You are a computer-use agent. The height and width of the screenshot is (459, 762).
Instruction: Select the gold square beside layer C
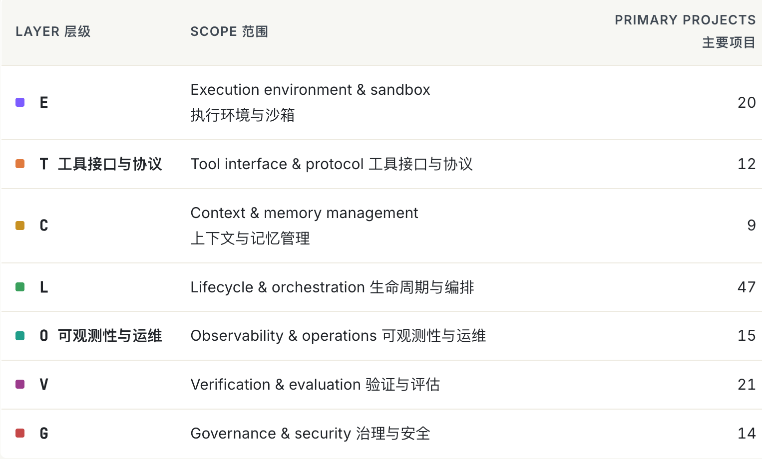coord(20,226)
